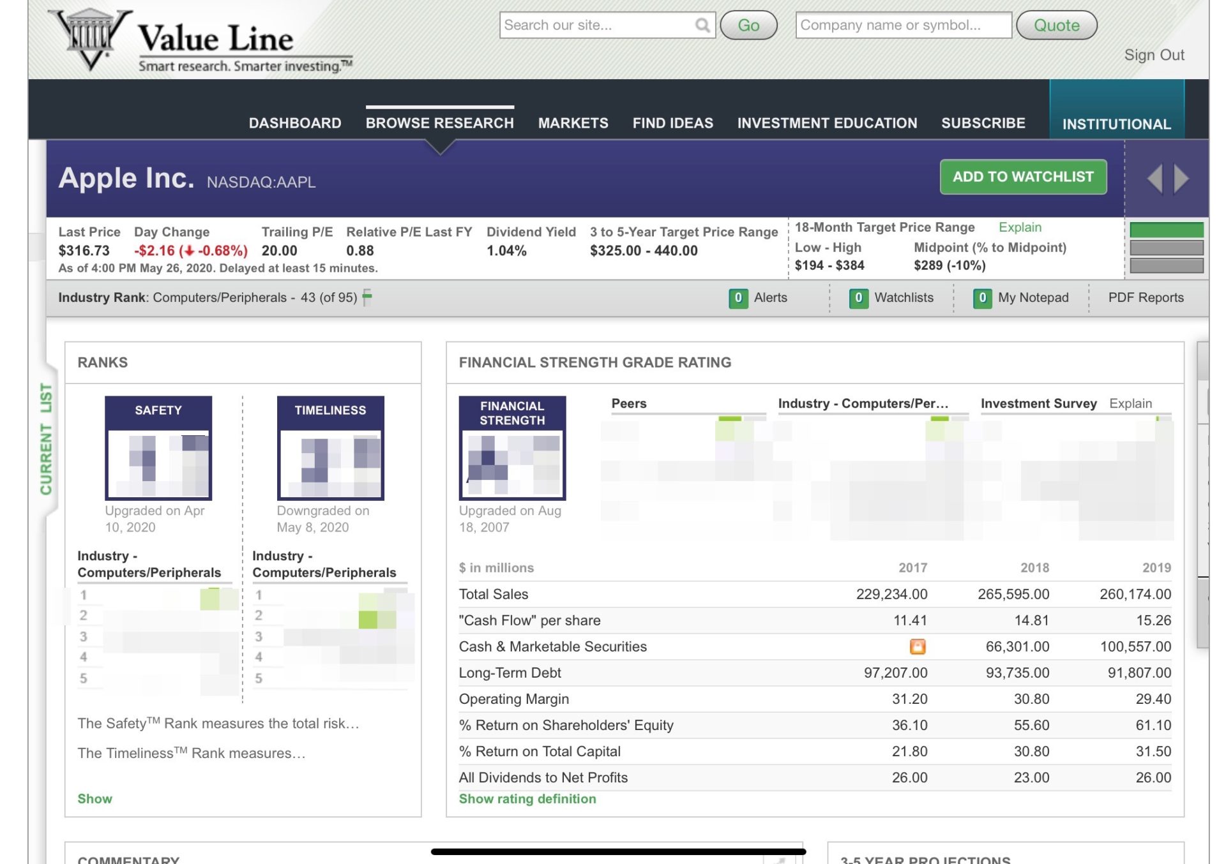This screenshot has height=864, width=1226.
Task: Switch to the Dashboard tab
Action: click(294, 123)
